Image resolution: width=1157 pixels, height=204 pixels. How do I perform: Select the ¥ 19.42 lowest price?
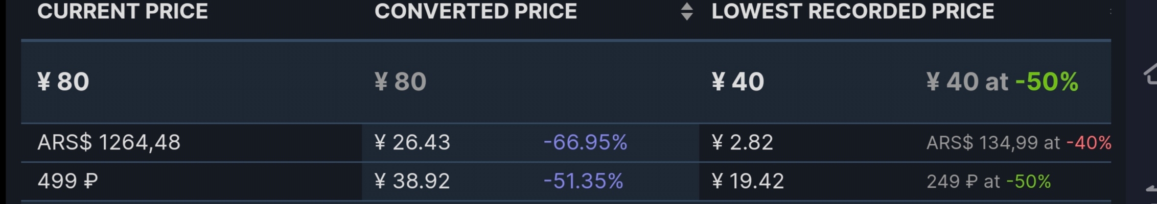pos(748,181)
